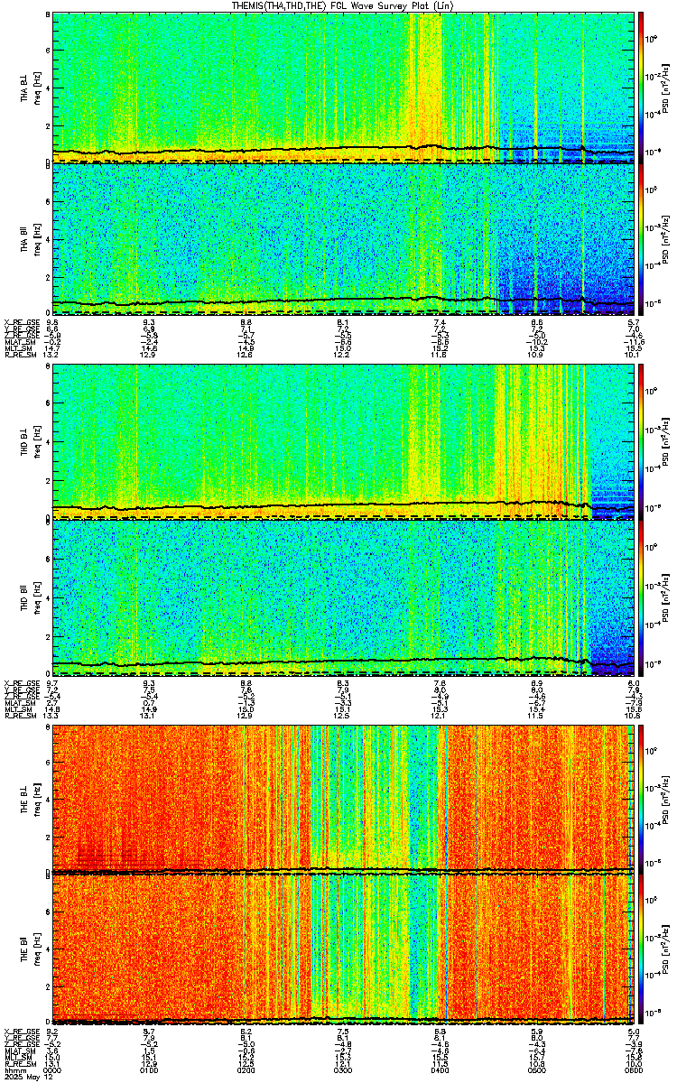The image size is (677, 1083).
Task: Click the PSD label beside THE B-parallel color bar
Action: (667, 948)
